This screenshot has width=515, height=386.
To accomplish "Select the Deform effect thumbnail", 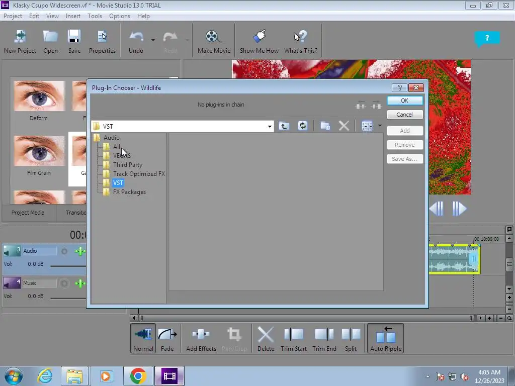I will [x=39, y=96].
